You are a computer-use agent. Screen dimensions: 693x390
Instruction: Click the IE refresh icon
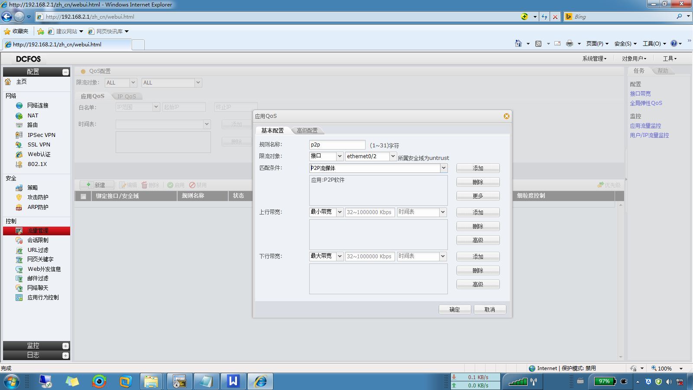pyautogui.click(x=544, y=17)
